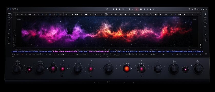The height and width of the screenshot is (92, 215).
Task: Click the leftmost black knob on the control panel
Action: pos(17,69)
